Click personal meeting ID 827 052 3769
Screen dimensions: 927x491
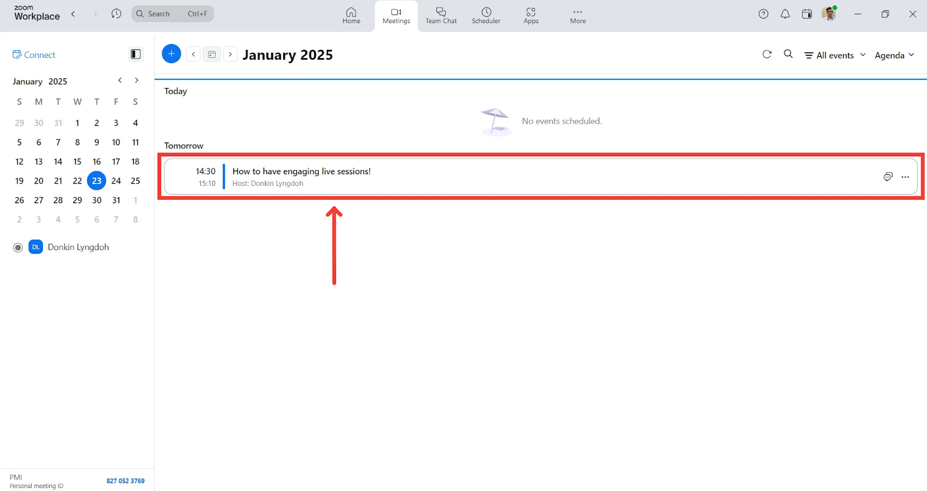coord(125,481)
